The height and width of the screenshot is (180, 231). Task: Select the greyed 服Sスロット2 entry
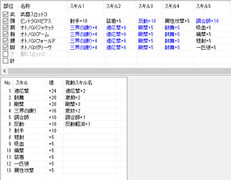tap(33, 54)
